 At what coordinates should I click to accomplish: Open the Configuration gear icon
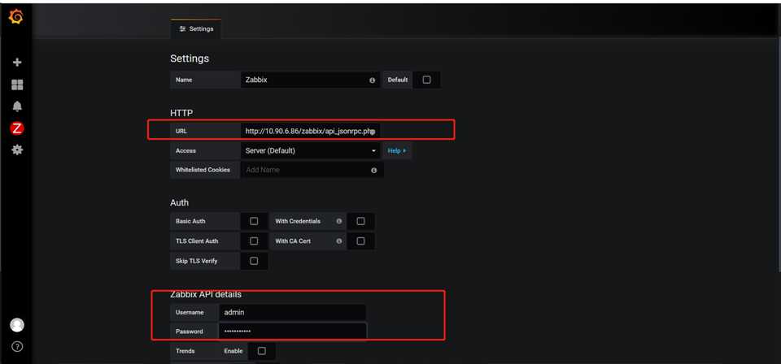[x=17, y=149]
